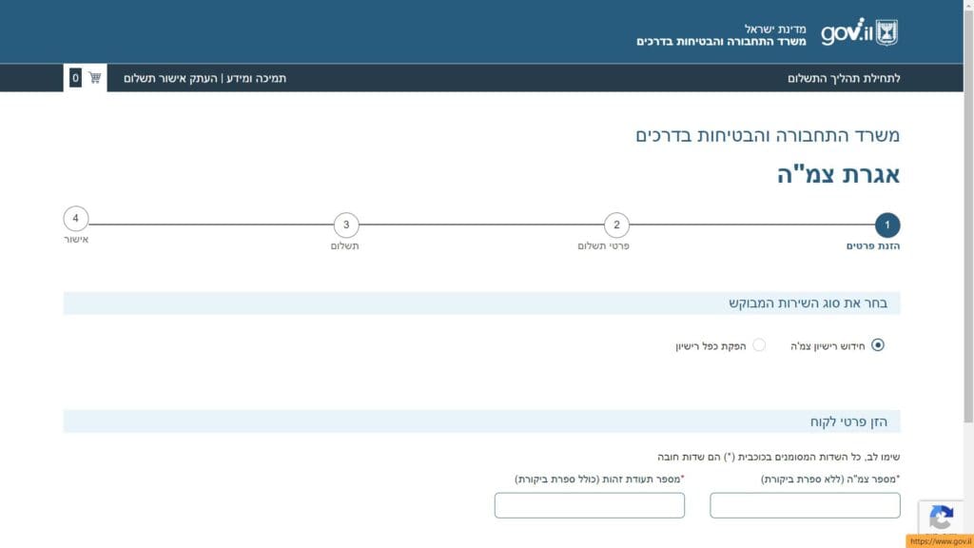Click the בחר את סוג השירות המבוקש section header
The image size is (974, 548).
coord(808,303)
